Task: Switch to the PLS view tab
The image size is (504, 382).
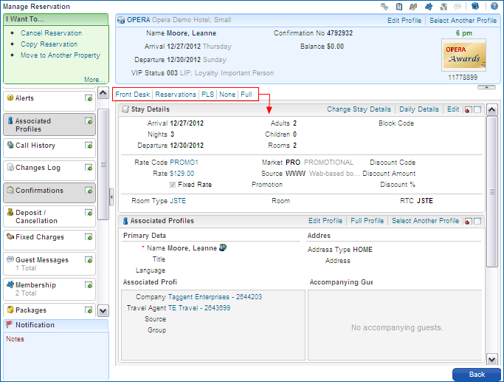Action: pos(207,95)
